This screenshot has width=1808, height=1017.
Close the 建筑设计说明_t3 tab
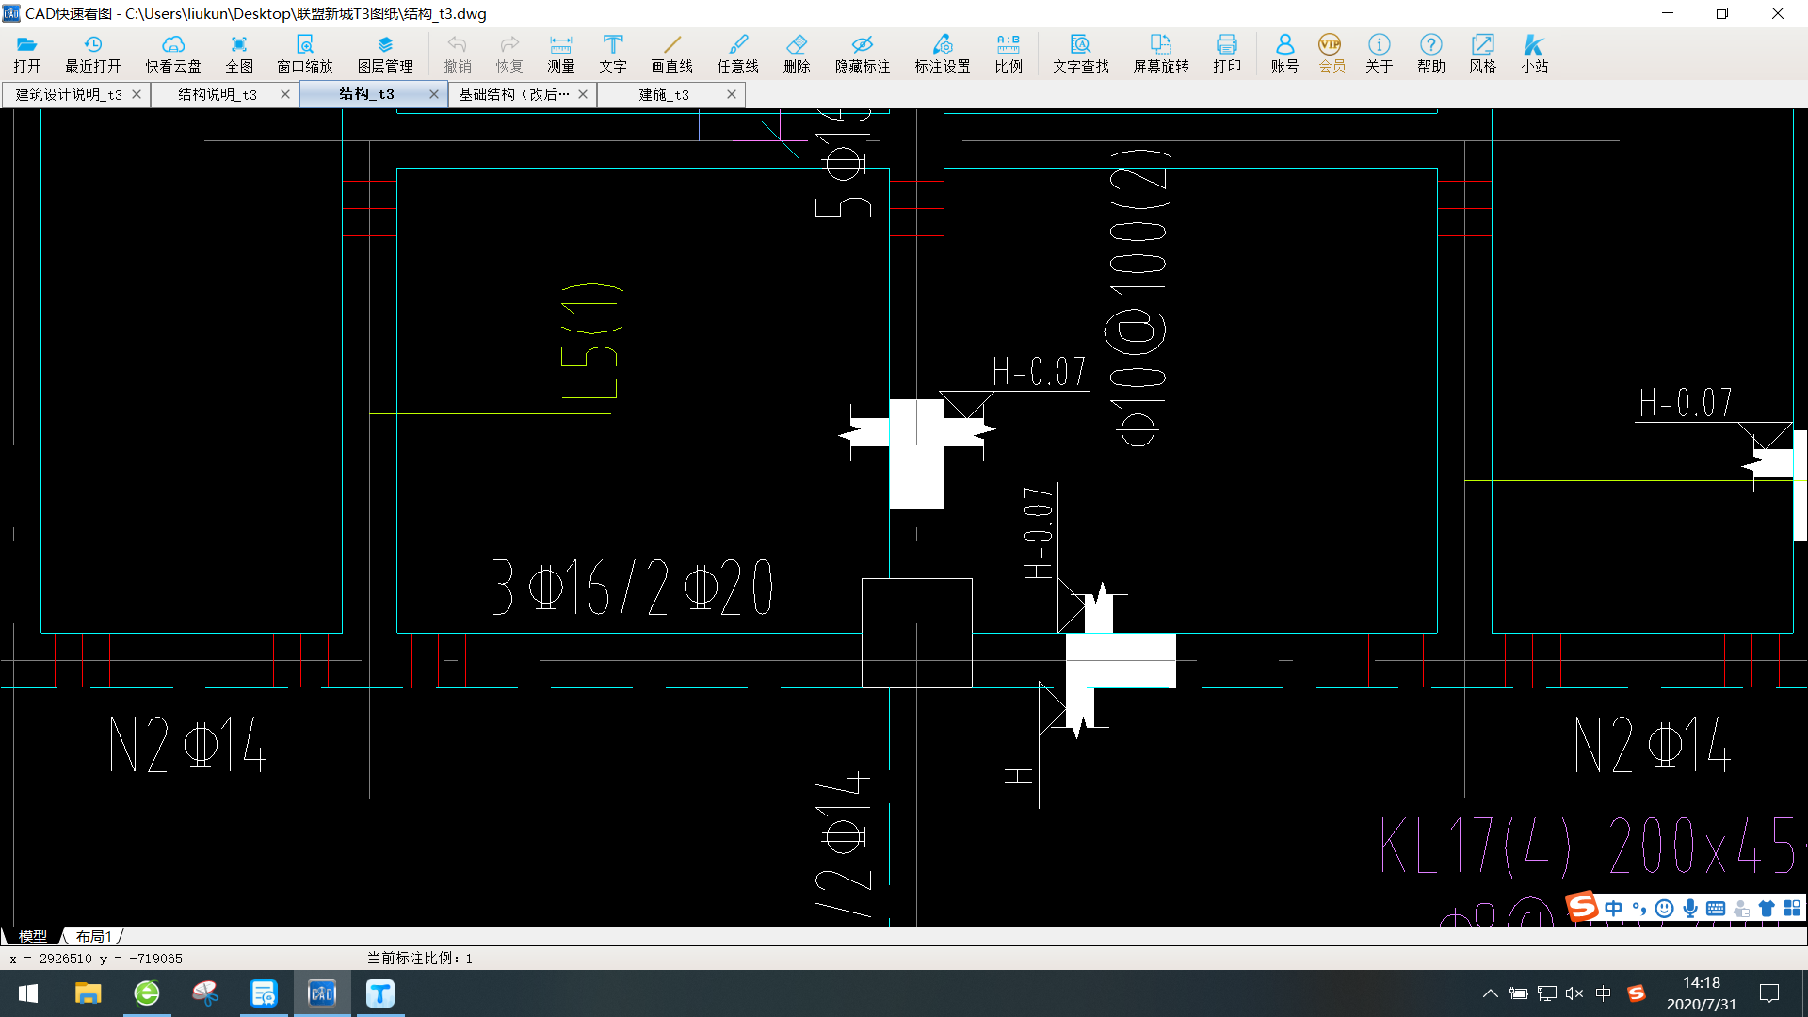click(x=137, y=94)
